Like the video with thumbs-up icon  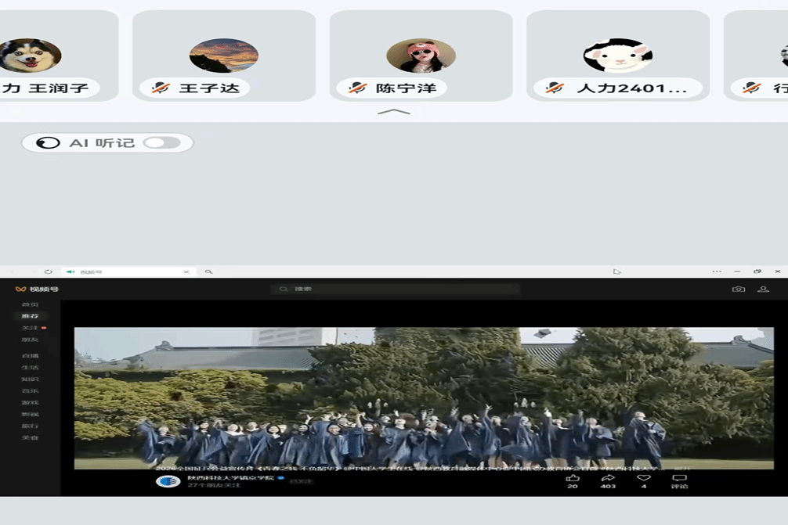pyautogui.click(x=573, y=478)
